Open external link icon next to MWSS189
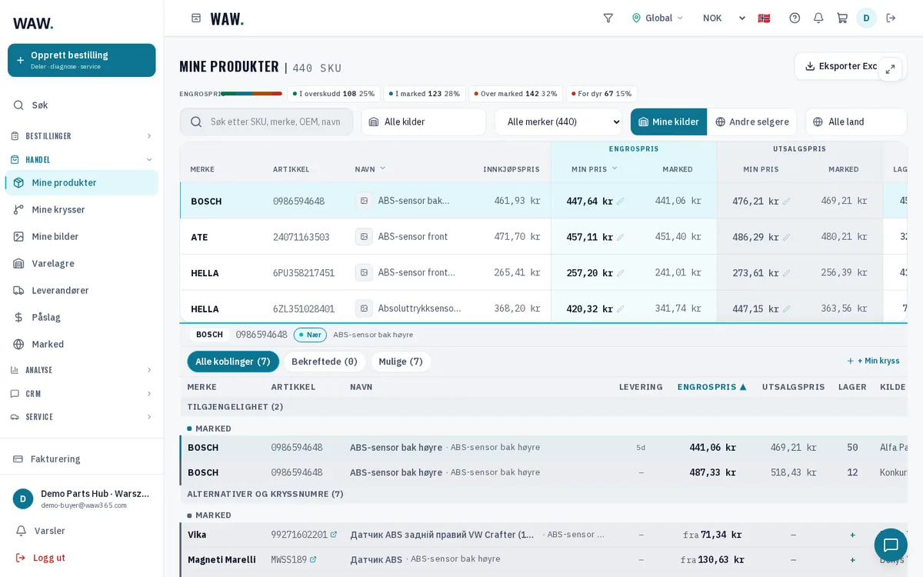 313,560
